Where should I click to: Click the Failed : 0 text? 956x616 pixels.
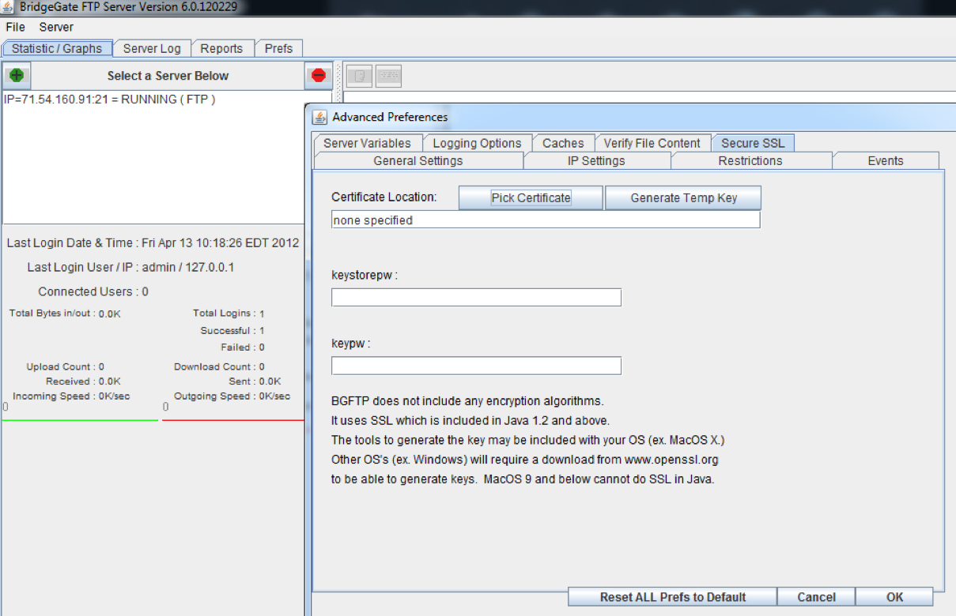tap(243, 347)
